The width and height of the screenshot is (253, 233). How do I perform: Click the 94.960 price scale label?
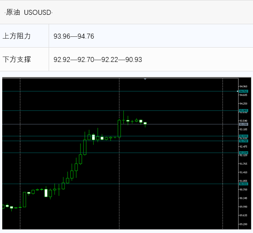[243, 86]
